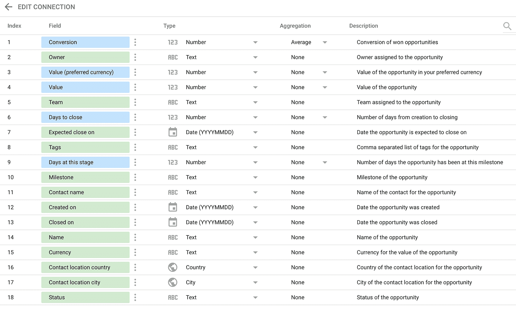Click the Index column header
516x311 pixels.
(14, 26)
